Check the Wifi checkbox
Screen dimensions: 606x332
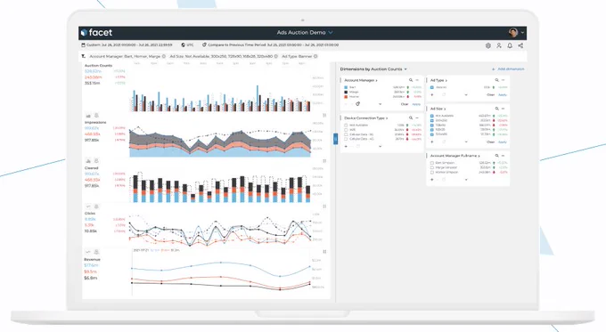point(346,130)
